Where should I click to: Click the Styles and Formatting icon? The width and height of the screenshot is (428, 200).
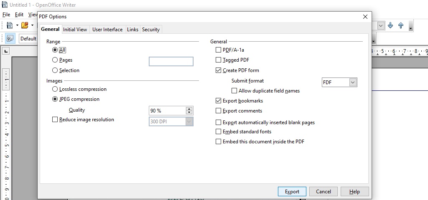[x=10, y=38]
